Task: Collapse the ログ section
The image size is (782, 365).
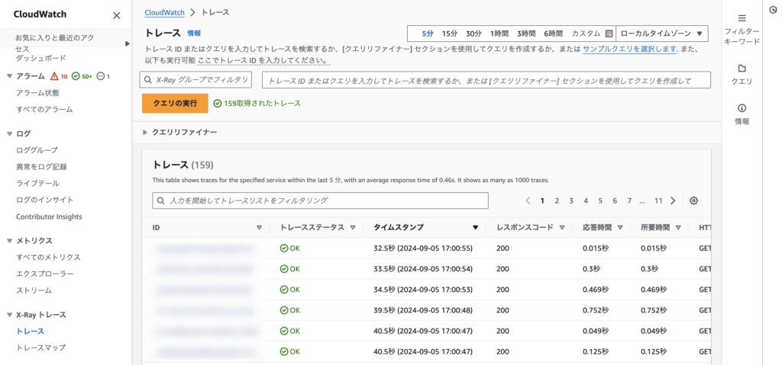Action: [x=9, y=133]
